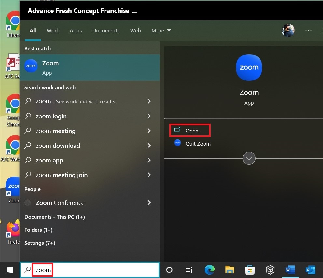
Task: Open Zoom Conference under People
Action: click(90, 203)
